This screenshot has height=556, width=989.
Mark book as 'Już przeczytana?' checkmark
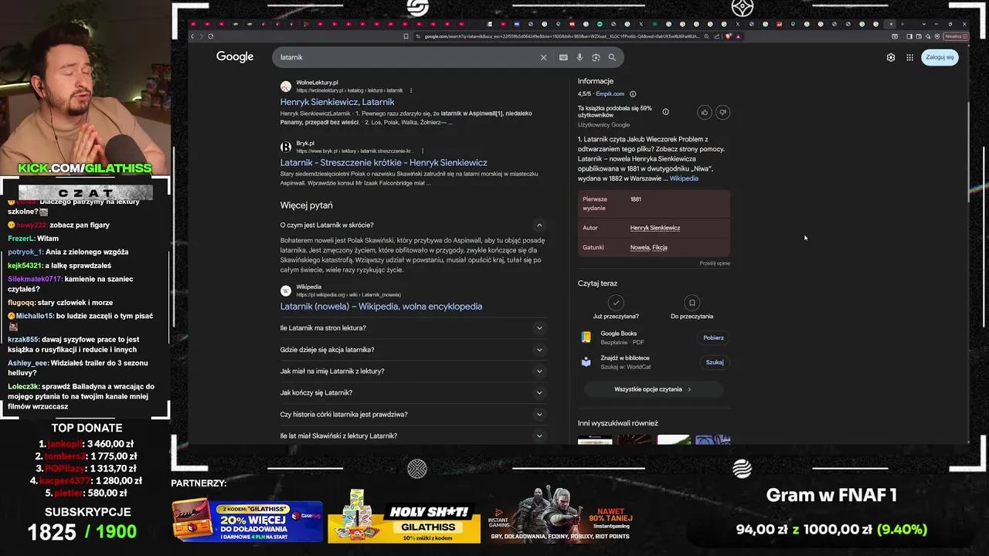click(615, 303)
